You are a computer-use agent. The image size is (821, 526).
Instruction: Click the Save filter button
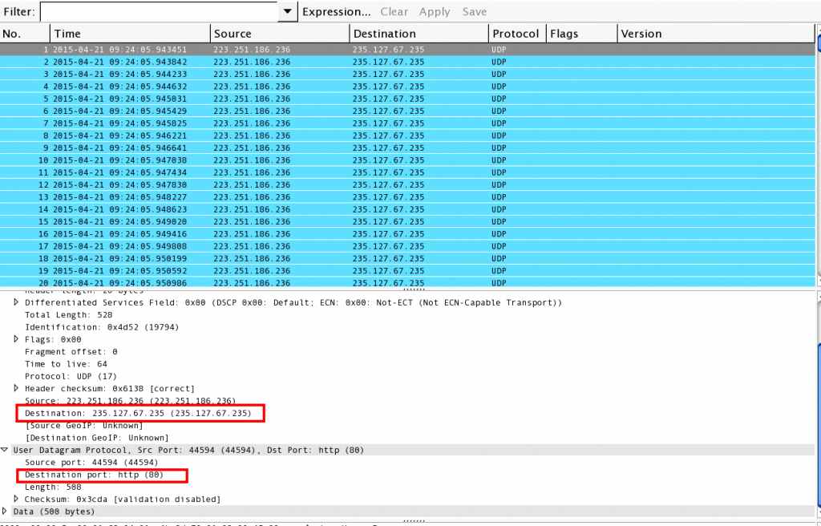coord(475,11)
